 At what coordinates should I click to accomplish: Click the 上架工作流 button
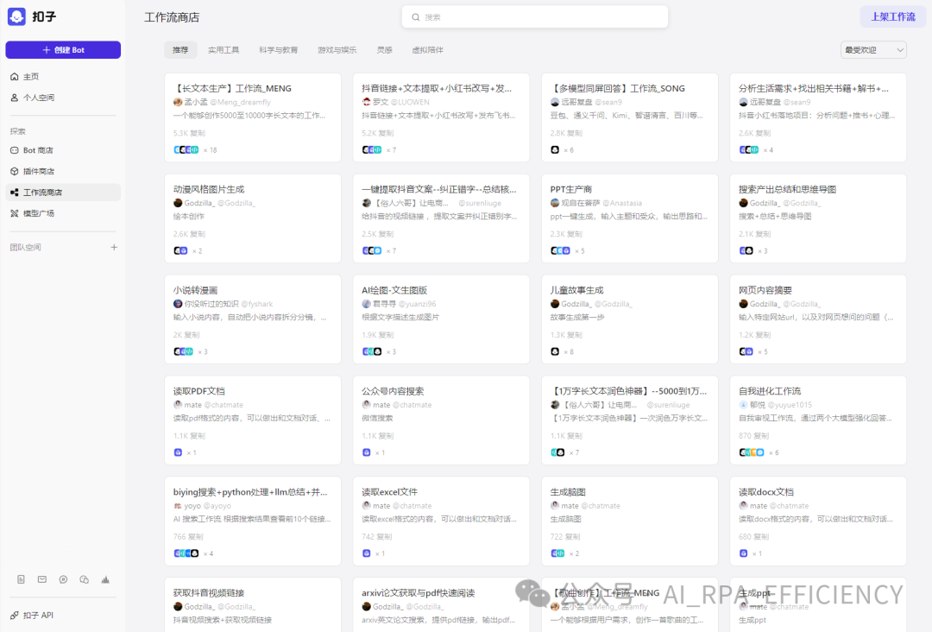(893, 16)
